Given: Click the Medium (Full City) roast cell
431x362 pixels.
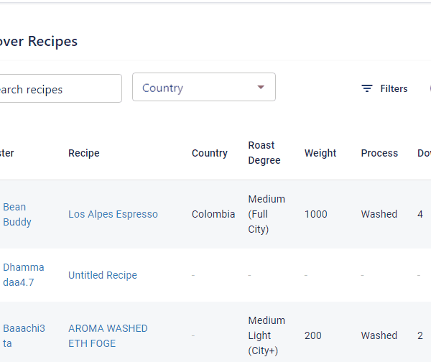Looking at the screenshot, I should point(267,214).
